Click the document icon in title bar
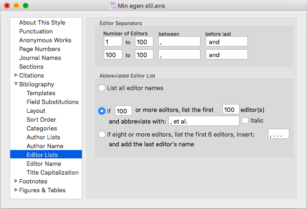This screenshot has height=209, width=307. pyautogui.click(x=113, y=6)
